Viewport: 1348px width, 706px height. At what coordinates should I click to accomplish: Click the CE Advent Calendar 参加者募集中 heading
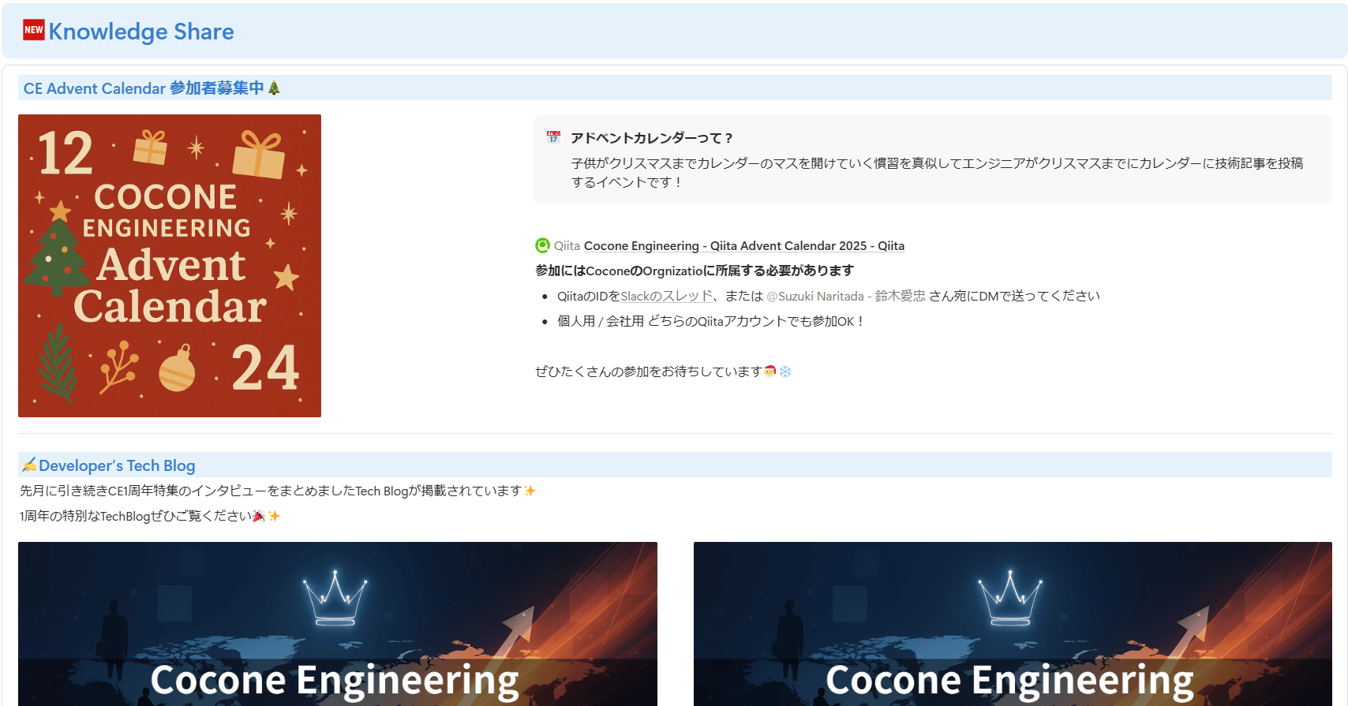pos(144,88)
